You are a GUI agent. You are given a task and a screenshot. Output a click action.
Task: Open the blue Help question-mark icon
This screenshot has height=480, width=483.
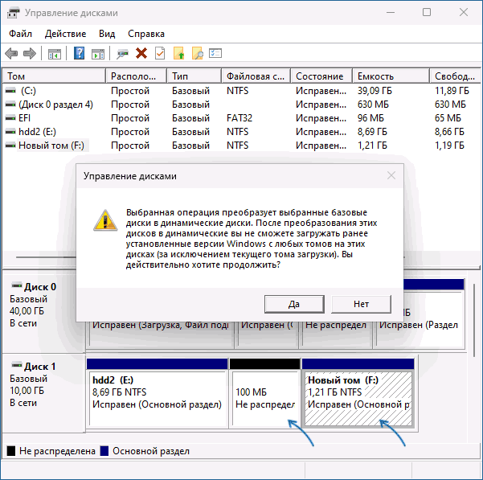click(80, 53)
